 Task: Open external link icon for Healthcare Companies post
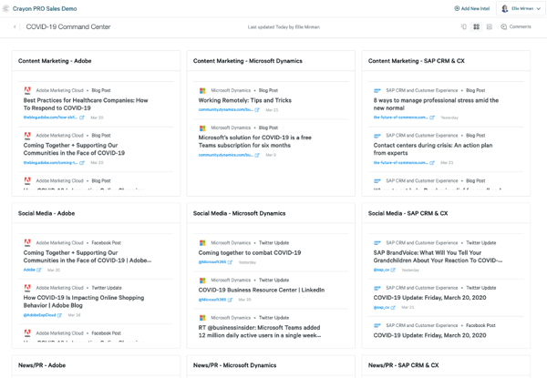[x=82, y=117]
